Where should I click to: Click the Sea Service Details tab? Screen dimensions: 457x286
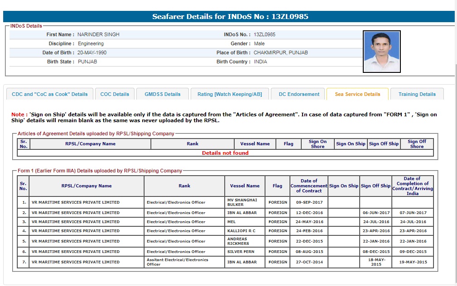click(x=357, y=94)
